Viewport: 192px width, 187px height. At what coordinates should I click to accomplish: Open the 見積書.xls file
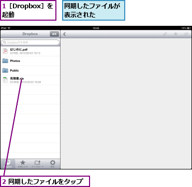click(x=30, y=80)
